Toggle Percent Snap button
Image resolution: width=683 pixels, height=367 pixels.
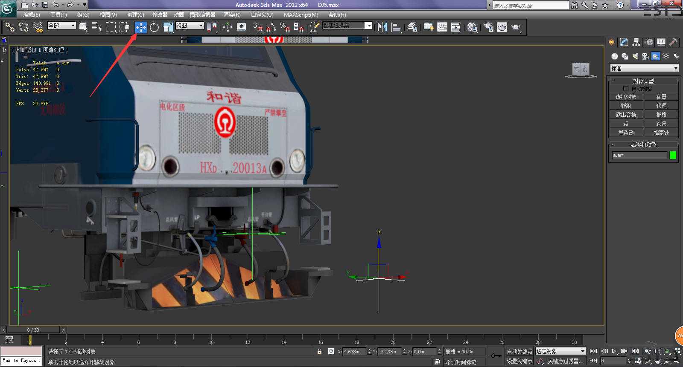(x=285, y=27)
